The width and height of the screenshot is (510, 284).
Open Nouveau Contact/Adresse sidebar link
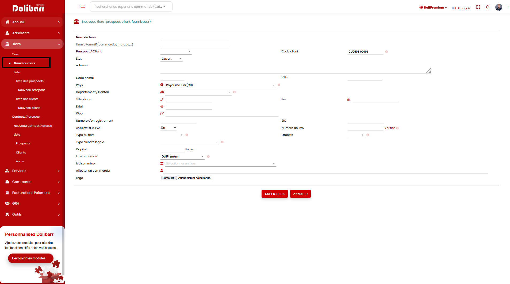coord(33,126)
